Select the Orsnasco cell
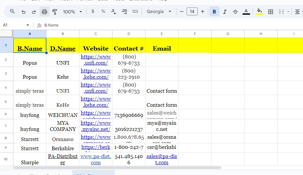The height and width of the screenshot is (175, 303). pos(63,138)
